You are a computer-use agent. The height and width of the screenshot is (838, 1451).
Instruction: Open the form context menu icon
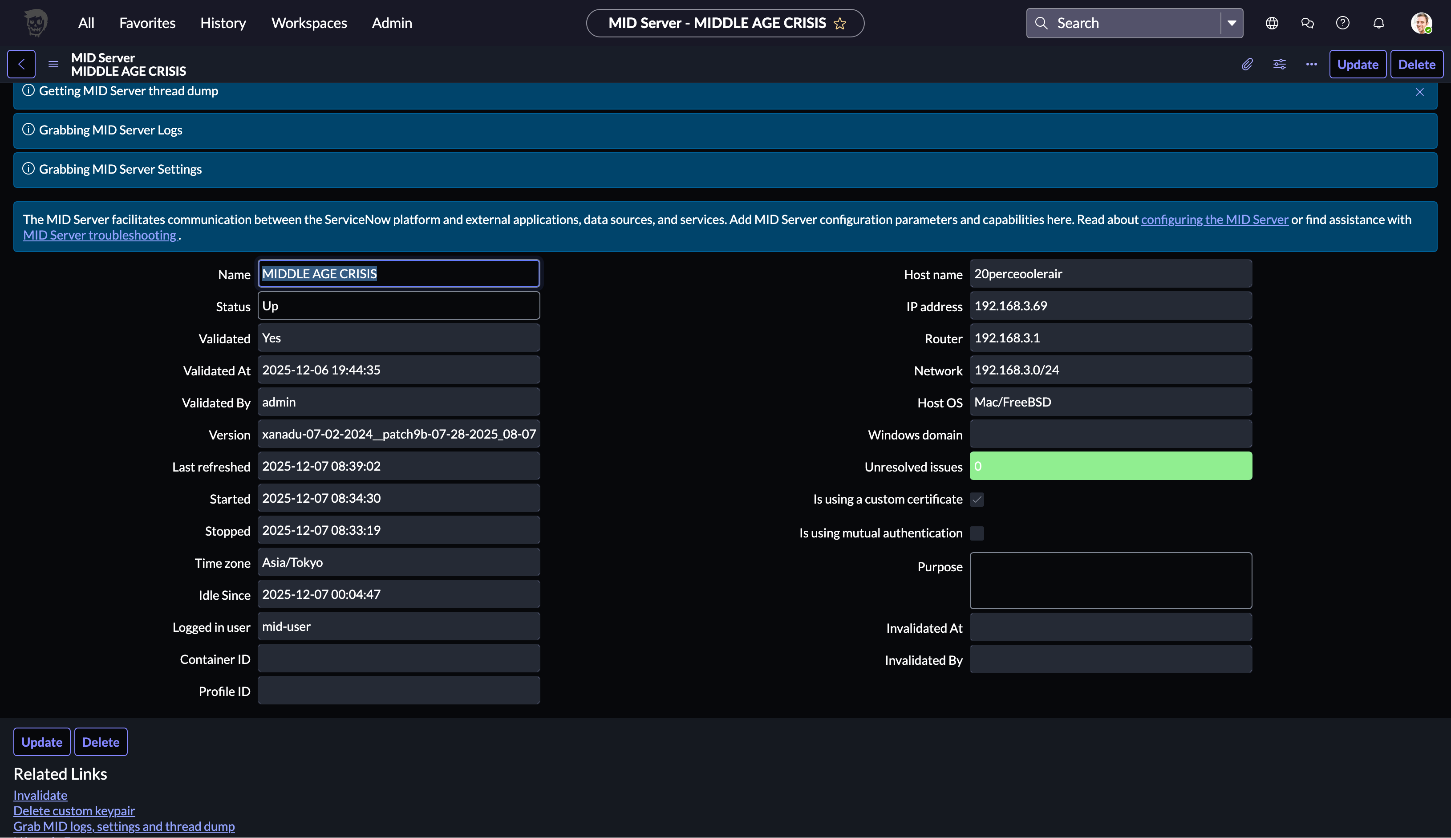click(x=53, y=64)
